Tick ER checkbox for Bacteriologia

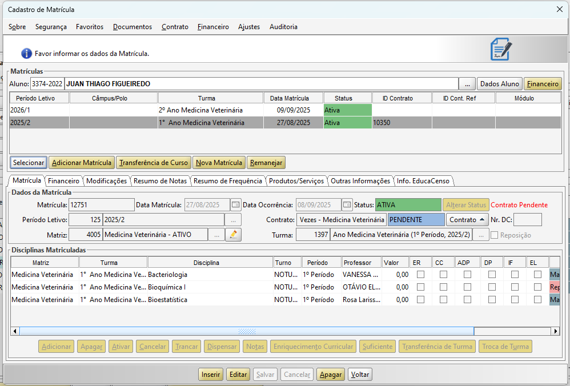(420, 275)
